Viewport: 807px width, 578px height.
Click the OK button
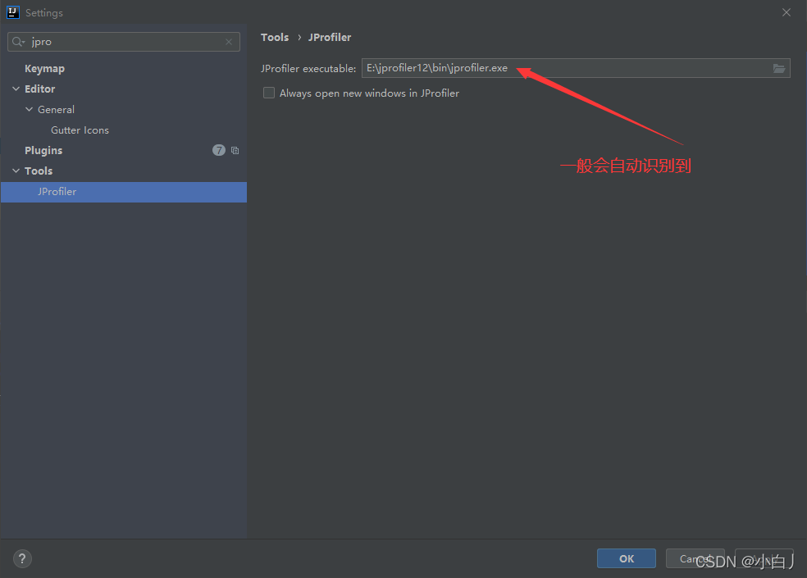[x=627, y=558]
